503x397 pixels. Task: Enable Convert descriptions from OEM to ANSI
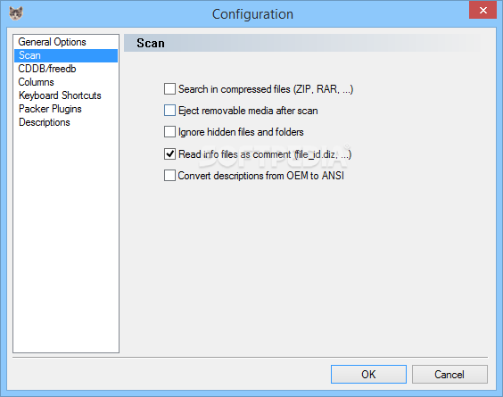pyautogui.click(x=169, y=176)
